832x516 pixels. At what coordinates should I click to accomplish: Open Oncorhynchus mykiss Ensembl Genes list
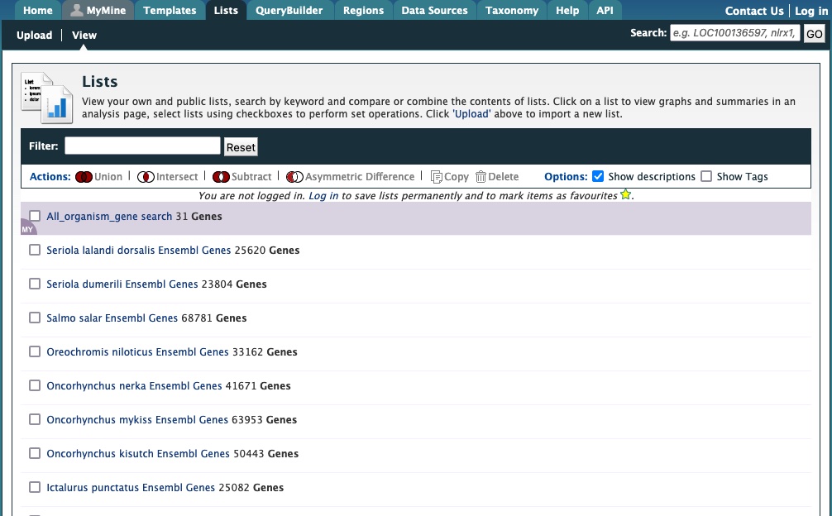(x=137, y=420)
